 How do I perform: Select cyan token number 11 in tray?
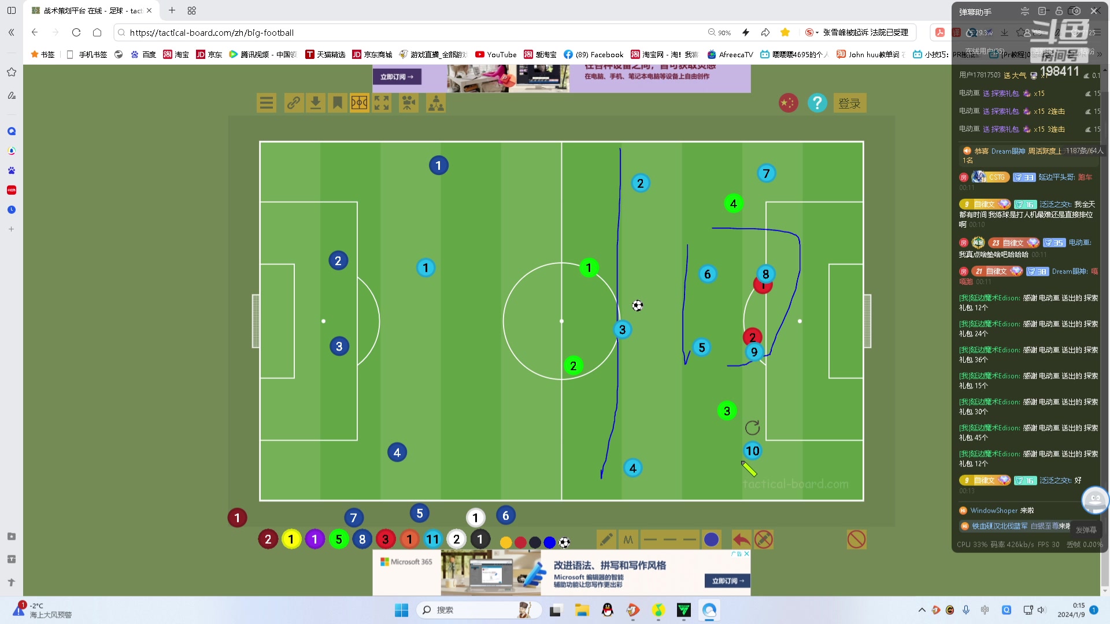tap(433, 540)
